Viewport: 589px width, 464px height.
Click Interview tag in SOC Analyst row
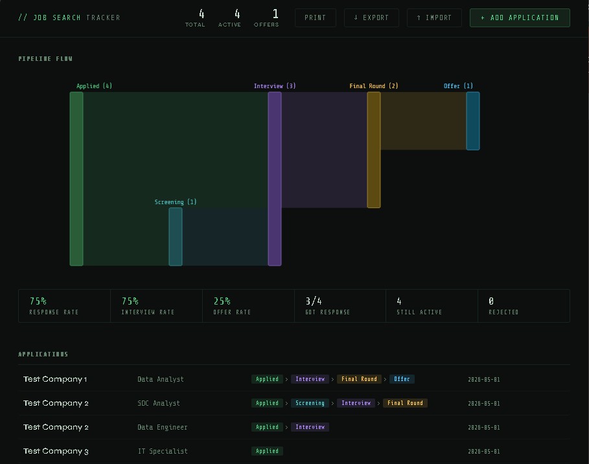[x=356, y=403]
